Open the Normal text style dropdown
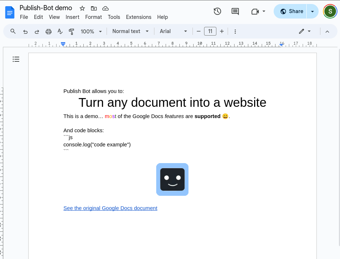 coord(130,31)
